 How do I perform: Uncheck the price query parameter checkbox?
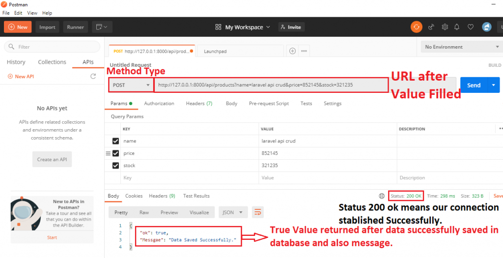click(x=116, y=153)
